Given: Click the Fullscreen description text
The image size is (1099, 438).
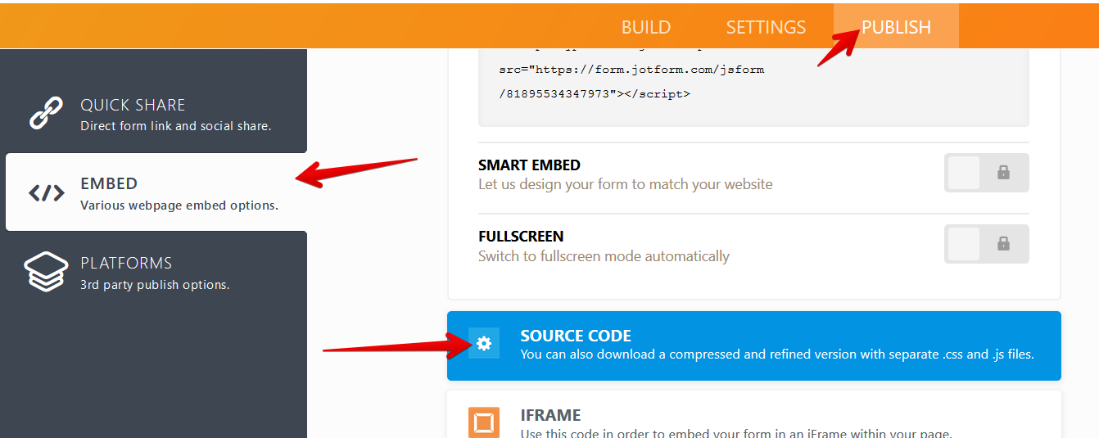Looking at the screenshot, I should pos(604,256).
